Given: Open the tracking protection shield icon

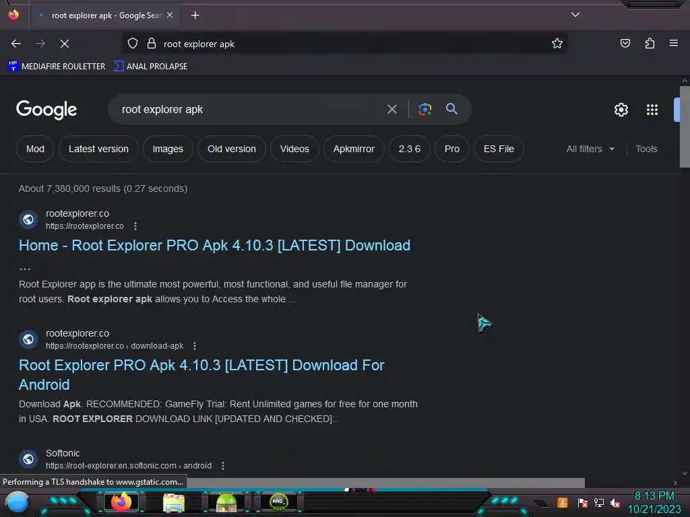Looking at the screenshot, I should 133,44.
